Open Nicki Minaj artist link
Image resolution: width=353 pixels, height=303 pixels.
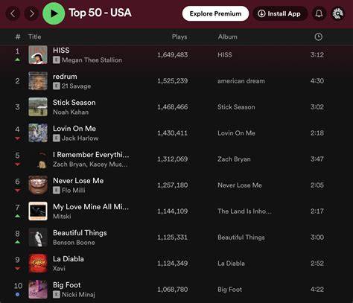point(78,295)
